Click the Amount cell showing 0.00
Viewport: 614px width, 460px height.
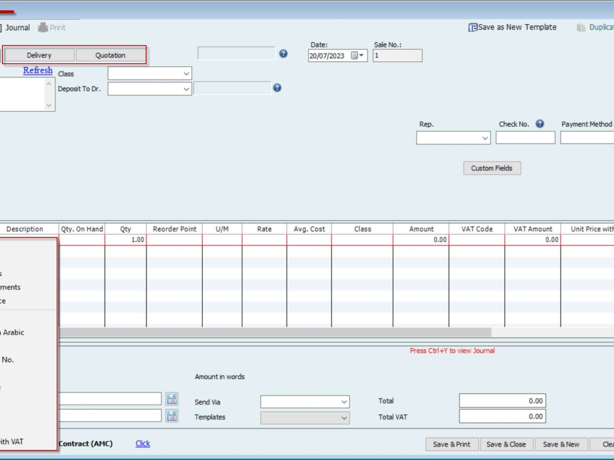(x=421, y=240)
